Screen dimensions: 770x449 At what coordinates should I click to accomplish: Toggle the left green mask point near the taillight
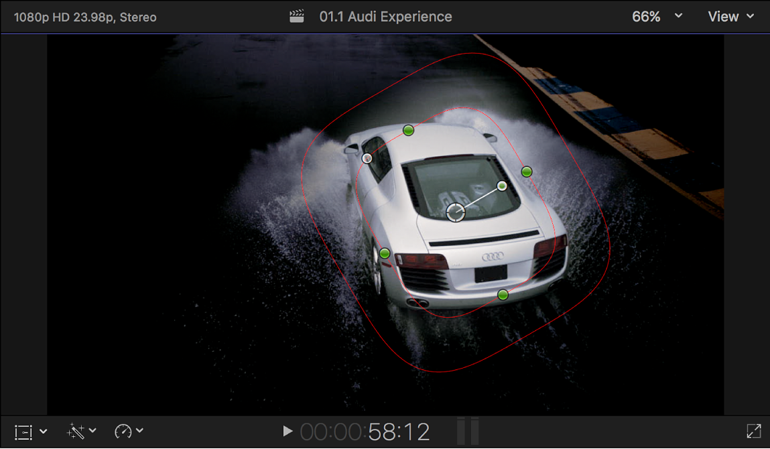click(384, 253)
